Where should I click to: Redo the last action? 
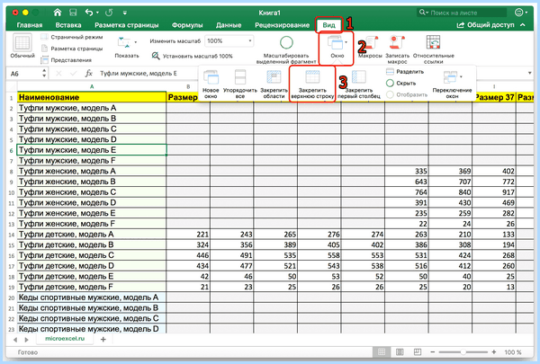coord(109,13)
